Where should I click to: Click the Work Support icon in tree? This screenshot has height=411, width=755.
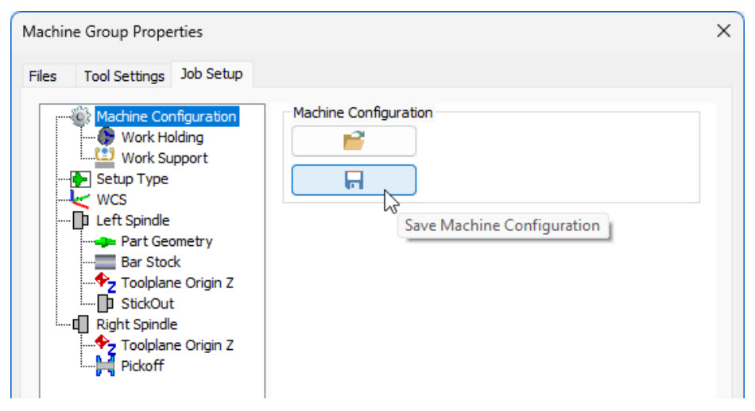(x=106, y=158)
